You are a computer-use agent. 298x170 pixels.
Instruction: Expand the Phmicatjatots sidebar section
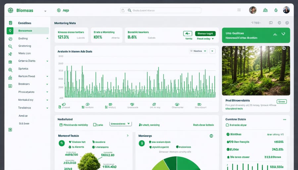click(47, 92)
